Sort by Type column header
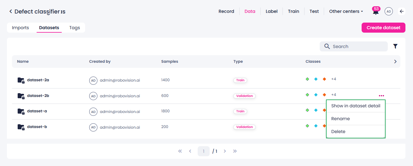 click(238, 62)
